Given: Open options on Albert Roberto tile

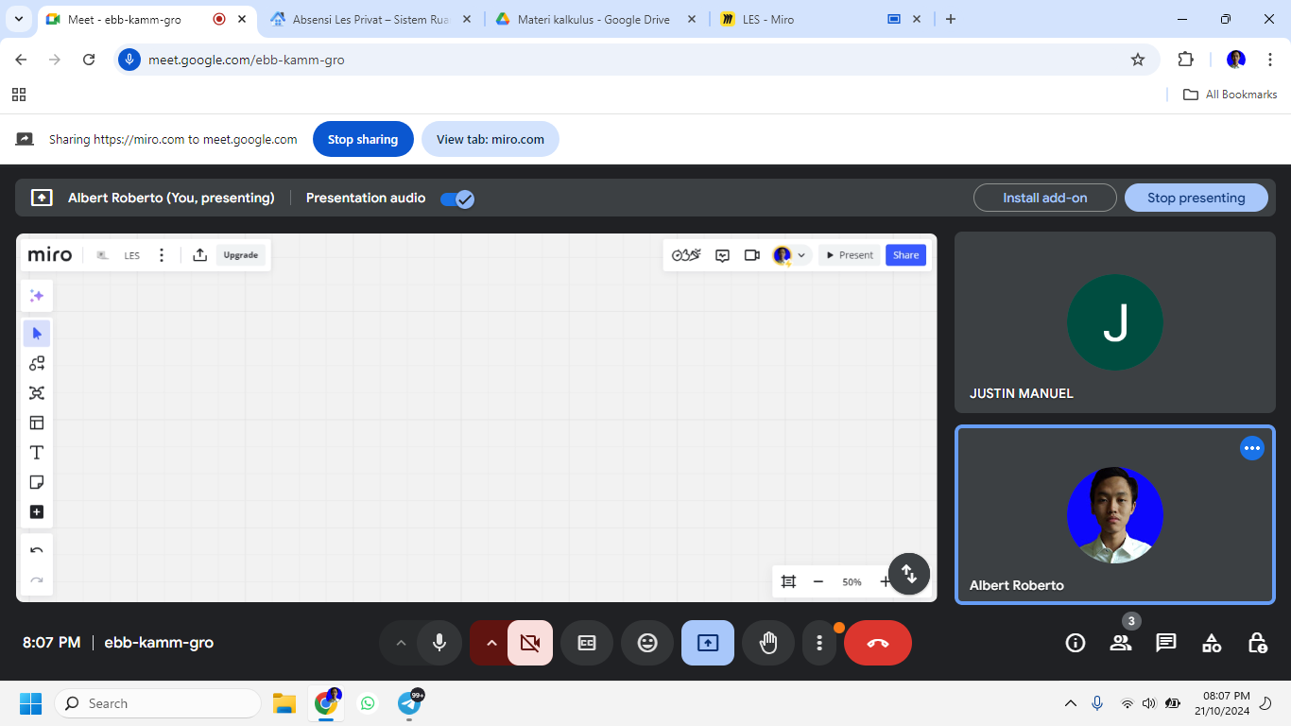Looking at the screenshot, I should click(x=1252, y=448).
